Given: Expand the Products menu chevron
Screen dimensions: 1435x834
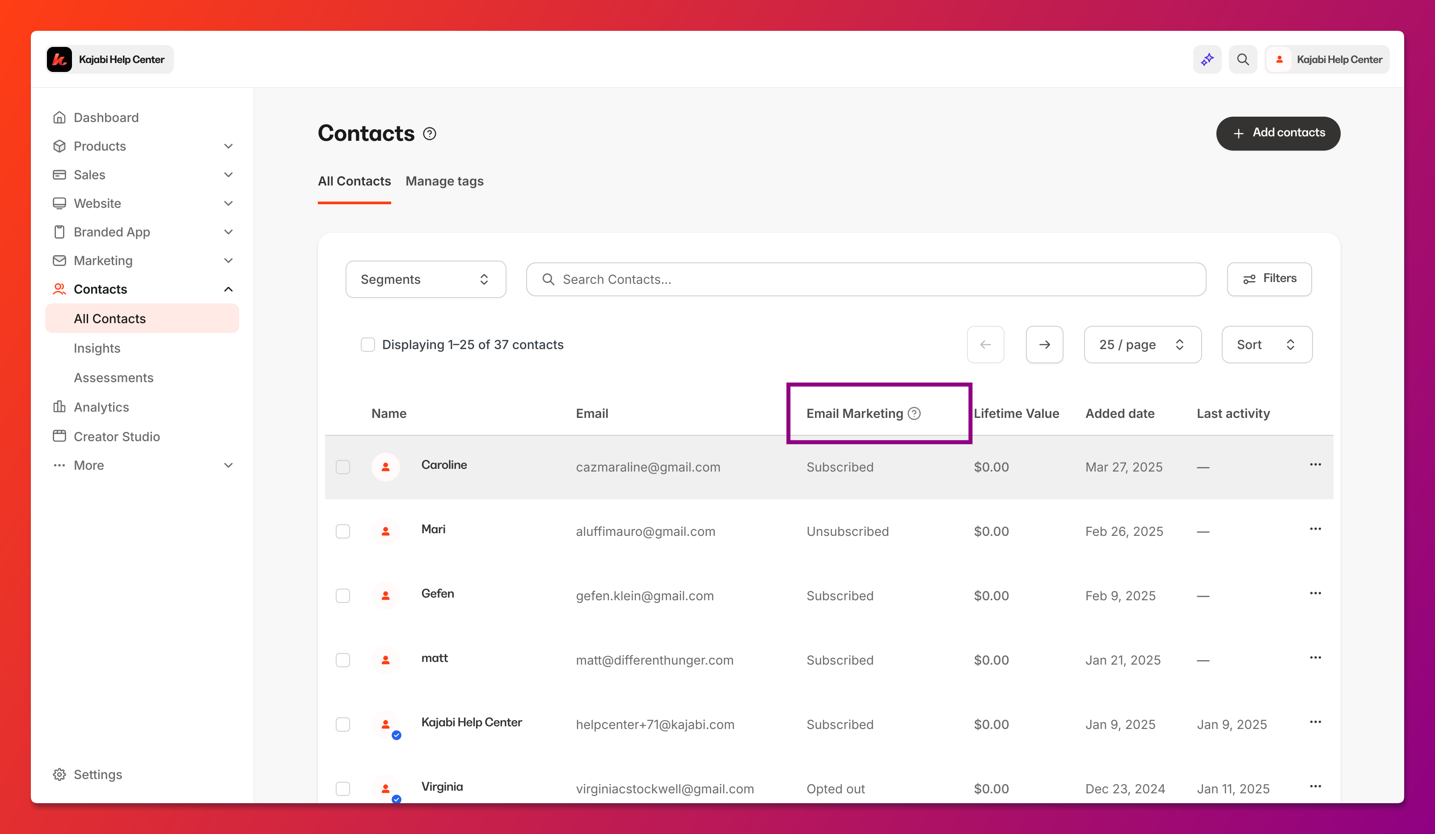Looking at the screenshot, I should tap(228, 146).
